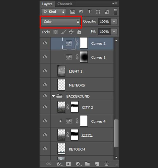Click the lock transparent pixels icon
Screen dimensions: 158x168
pos(55,32)
